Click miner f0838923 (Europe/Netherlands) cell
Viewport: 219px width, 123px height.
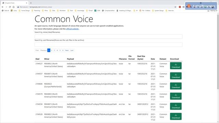click(x=53, y=85)
